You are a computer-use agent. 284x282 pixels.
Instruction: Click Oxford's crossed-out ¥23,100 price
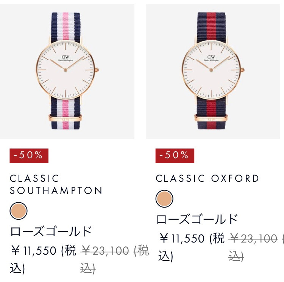coord(253,238)
